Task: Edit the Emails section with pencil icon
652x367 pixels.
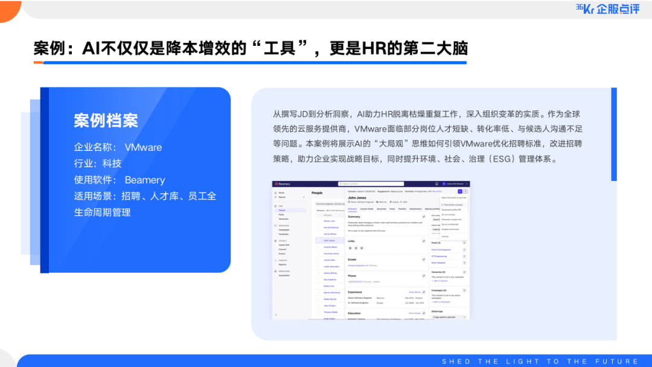Action: pos(424,260)
